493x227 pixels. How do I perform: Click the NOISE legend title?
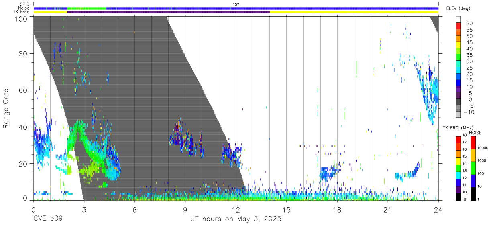click(475, 133)
